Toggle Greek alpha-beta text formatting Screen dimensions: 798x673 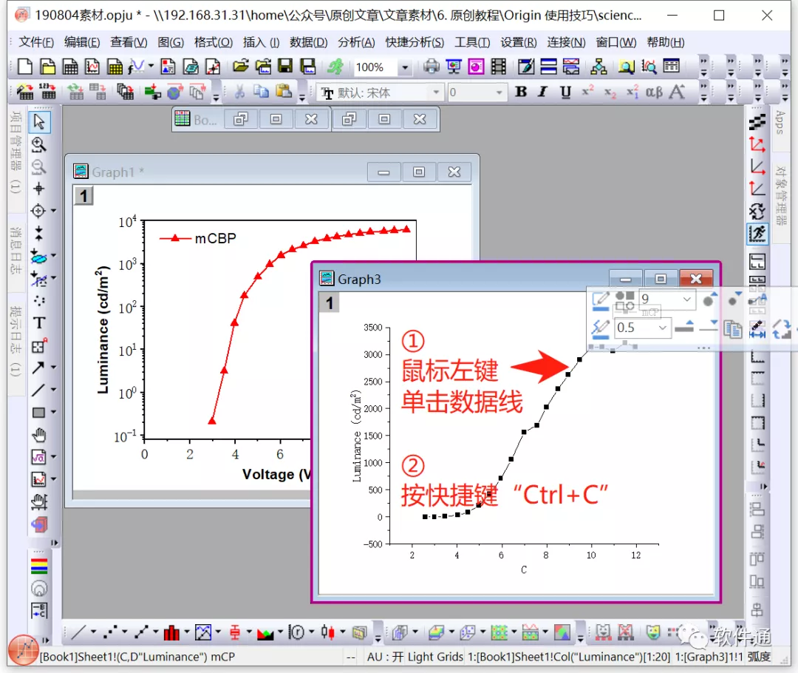655,92
